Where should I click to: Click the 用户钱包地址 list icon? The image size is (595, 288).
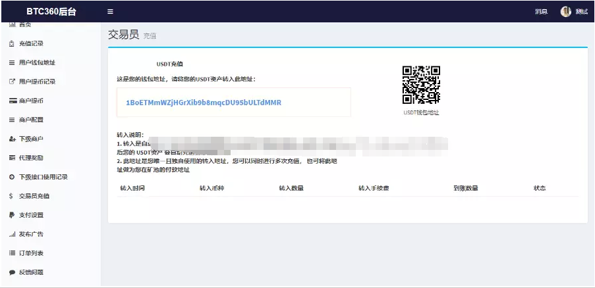click(12, 63)
